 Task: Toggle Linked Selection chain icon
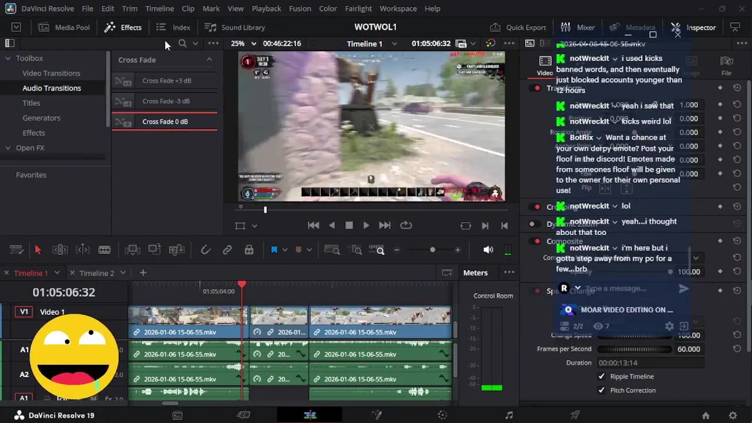point(227,250)
